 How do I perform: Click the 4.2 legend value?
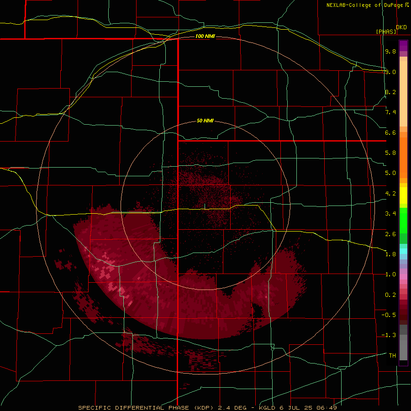click(390, 194)
